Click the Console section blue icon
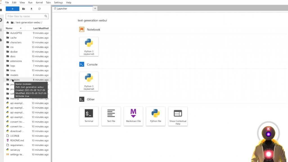This screenshot has height=162, width=288. [x=82, y=64]
